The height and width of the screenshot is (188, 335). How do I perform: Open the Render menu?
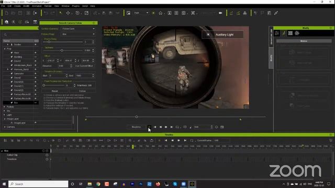(x=48, y=6)
